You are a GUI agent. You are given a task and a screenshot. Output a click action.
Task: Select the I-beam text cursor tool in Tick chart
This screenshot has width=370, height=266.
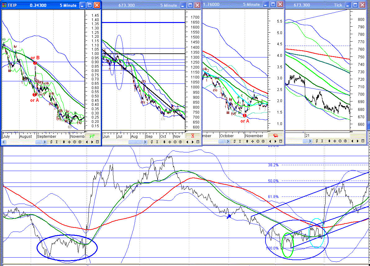point(322,141)
